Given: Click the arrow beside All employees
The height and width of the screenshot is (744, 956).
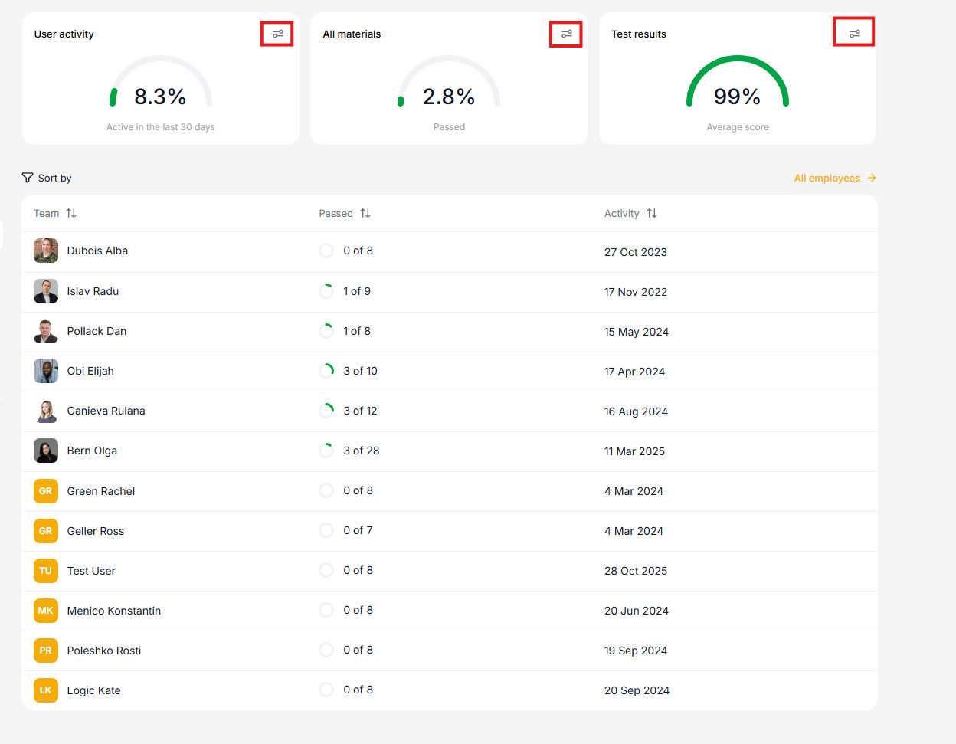Looking at the screenshot, I should point(872,178).
